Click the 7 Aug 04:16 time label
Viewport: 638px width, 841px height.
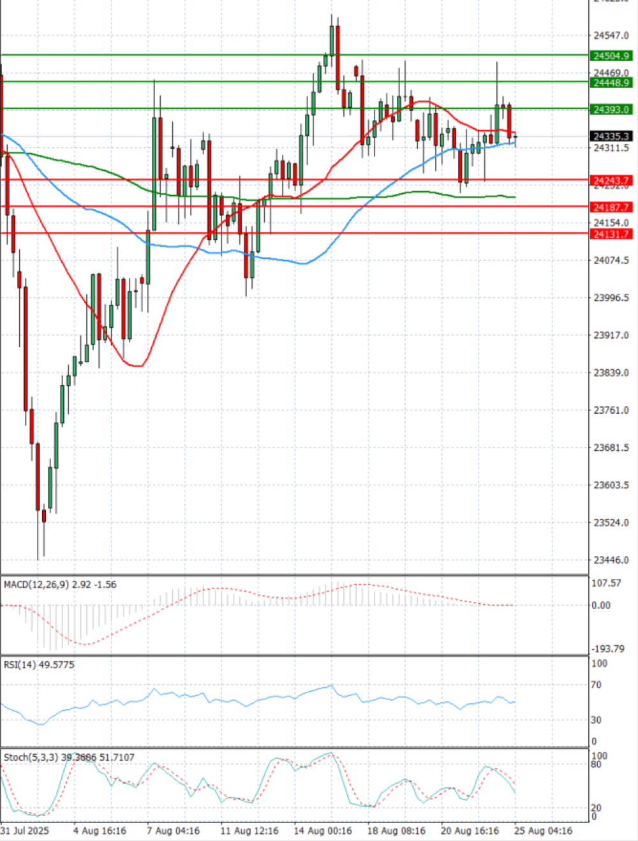click(x=174, y=831)
